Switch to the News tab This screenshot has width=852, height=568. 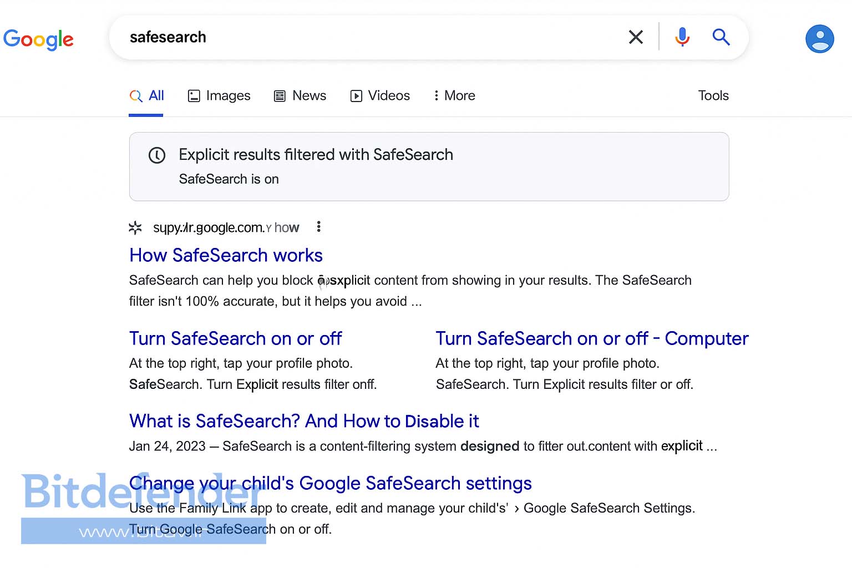[300, 95]
